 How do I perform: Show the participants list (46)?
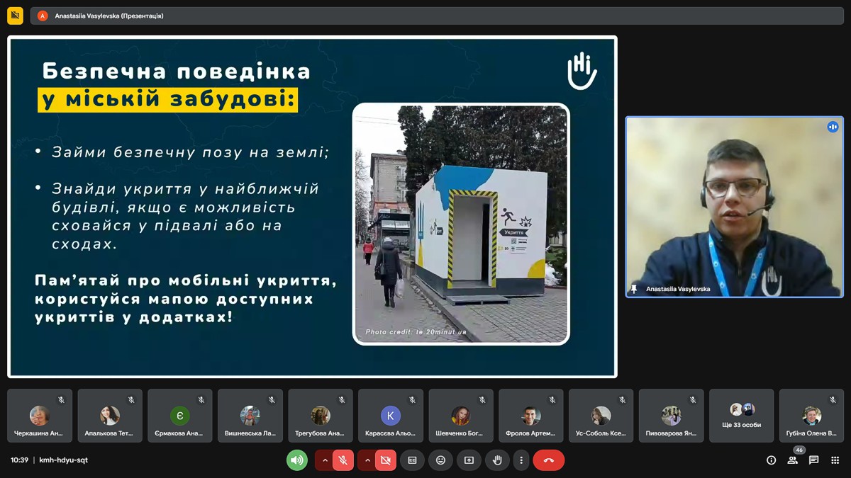pyautogui.click(x=793, y=460)
